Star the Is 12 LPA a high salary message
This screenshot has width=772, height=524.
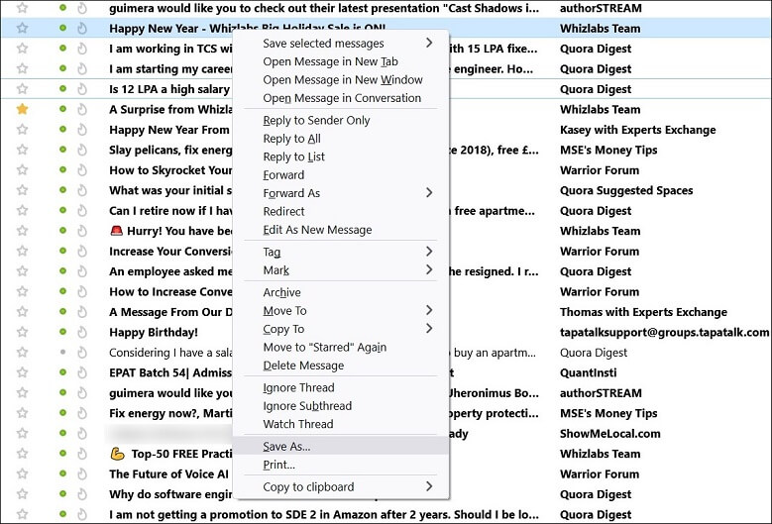pyautogui.click(x=22, y=88)
